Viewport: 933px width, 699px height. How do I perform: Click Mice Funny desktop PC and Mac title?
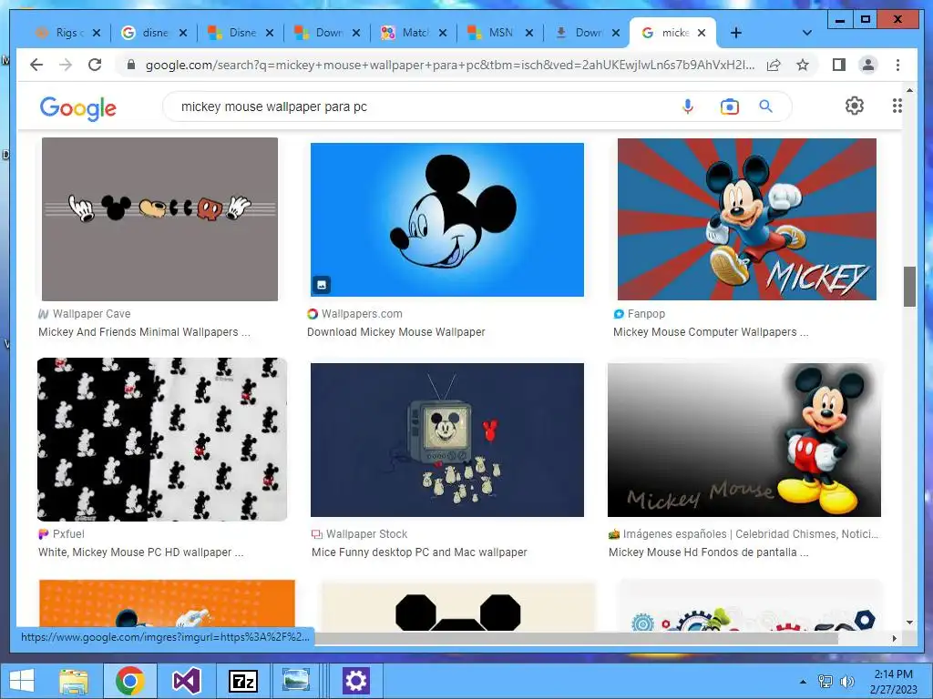[419, 552]
